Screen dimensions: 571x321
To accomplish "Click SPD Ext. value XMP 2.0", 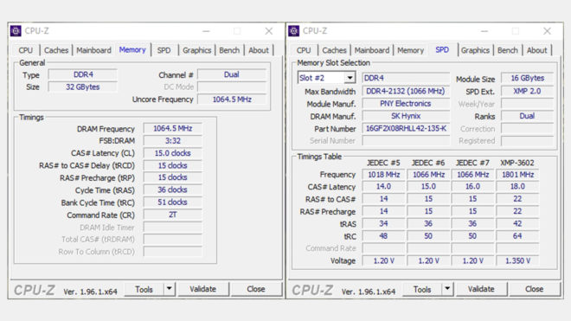I will point(527,92).
